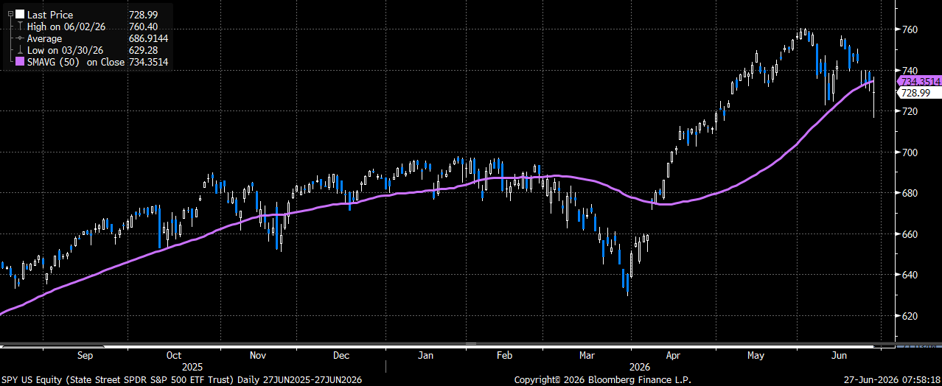This screenshot has width=942, height=386.
Task: Collapse the Last Price legend tree
Action: click(x=10, y=15)
